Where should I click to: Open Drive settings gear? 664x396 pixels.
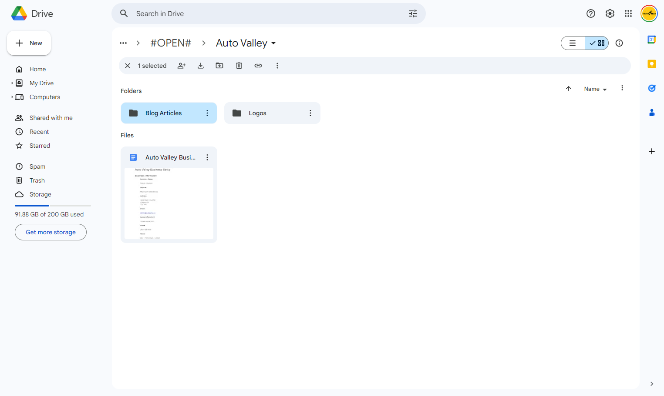pyautogui.click(x=610, y=13)
